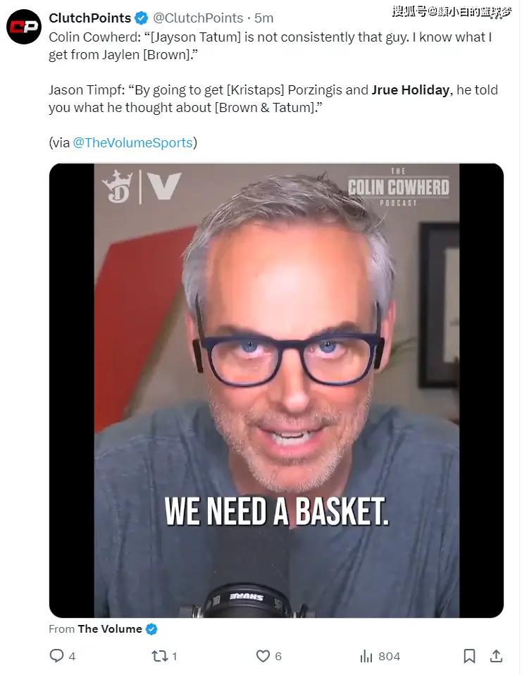
Task: Click the 'WE NEED A BASKET' caption
Action: (x=276, y=512)
